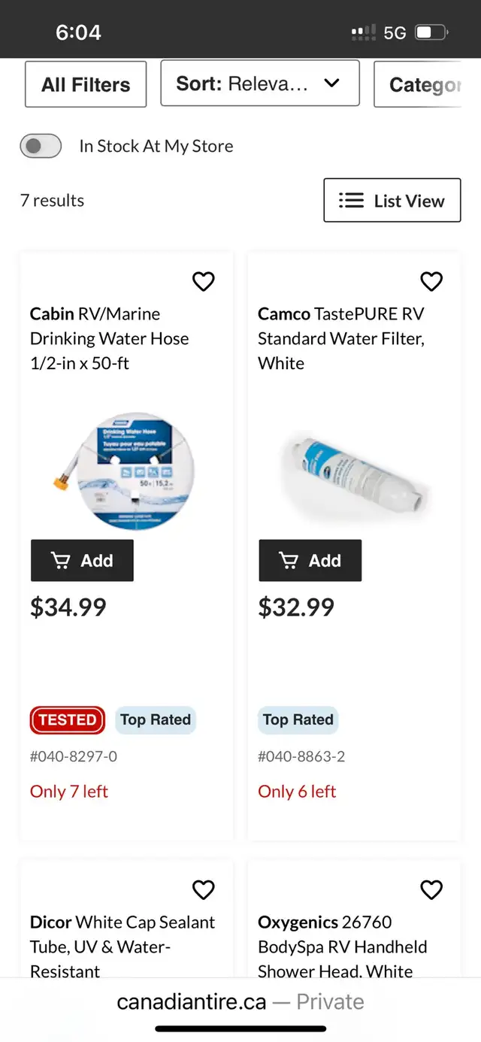This screenshot has height=1042, width=481.
Task: Expand the Category filter dropdown
Action: (x=418, y=84)
